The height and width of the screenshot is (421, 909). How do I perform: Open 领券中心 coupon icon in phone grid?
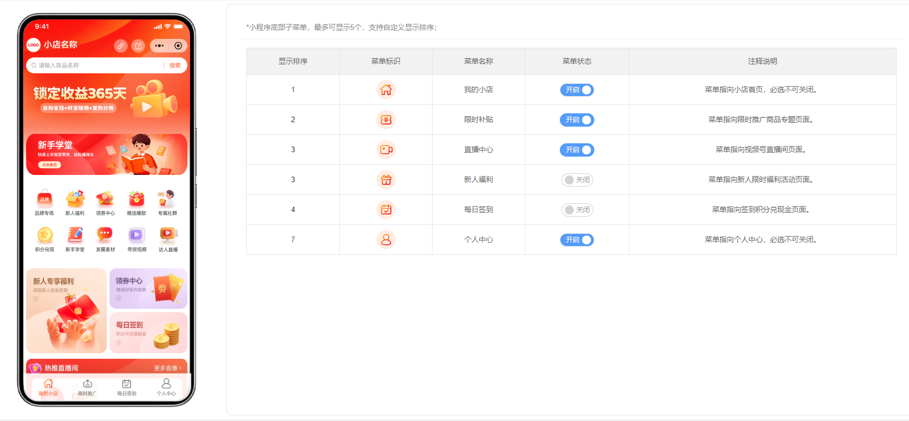(x=105, y=198)
